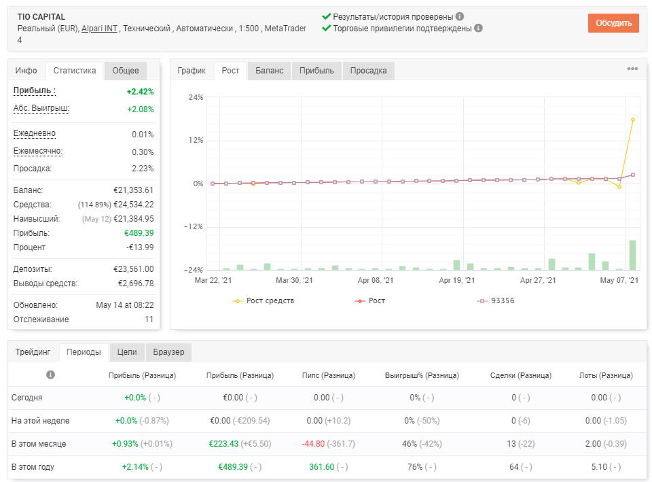
Task: Switch to the Просадка chart tab
Action: click(x=368, y=70)
